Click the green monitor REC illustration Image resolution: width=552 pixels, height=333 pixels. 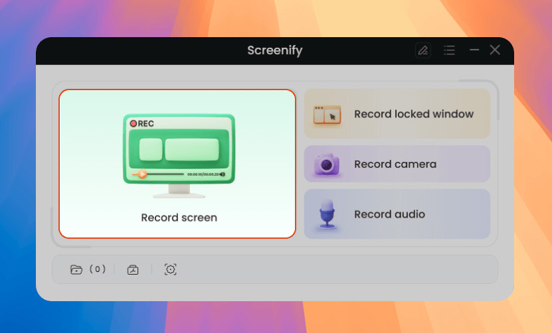point(179,156)
